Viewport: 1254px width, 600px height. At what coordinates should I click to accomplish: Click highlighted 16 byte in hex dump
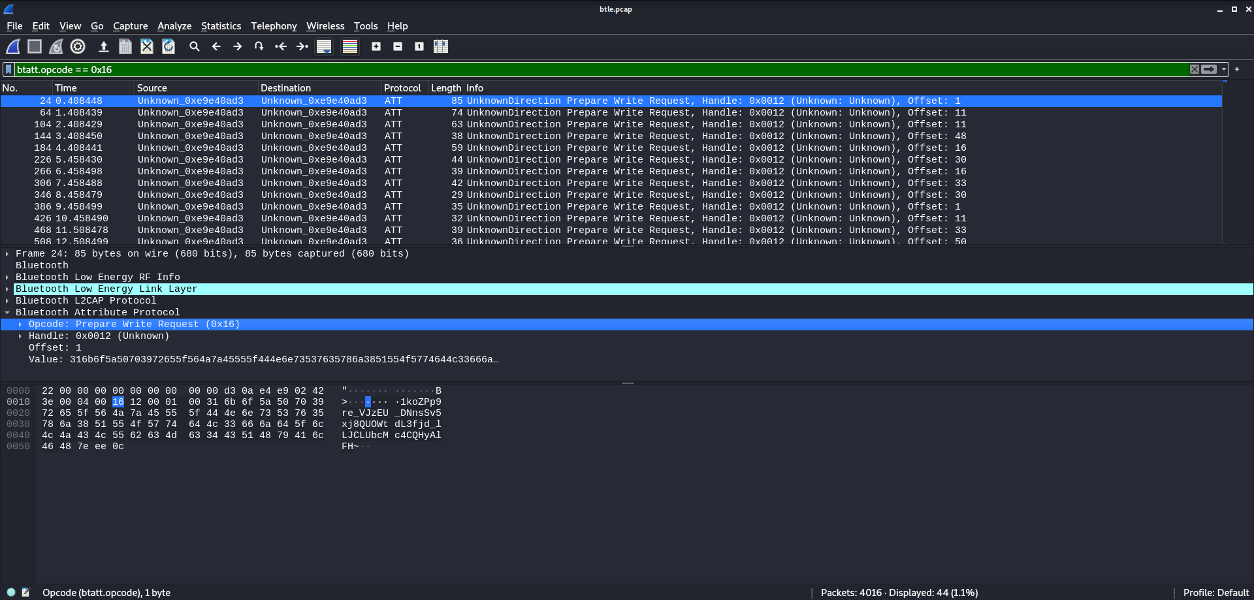[x=118, y=402]
